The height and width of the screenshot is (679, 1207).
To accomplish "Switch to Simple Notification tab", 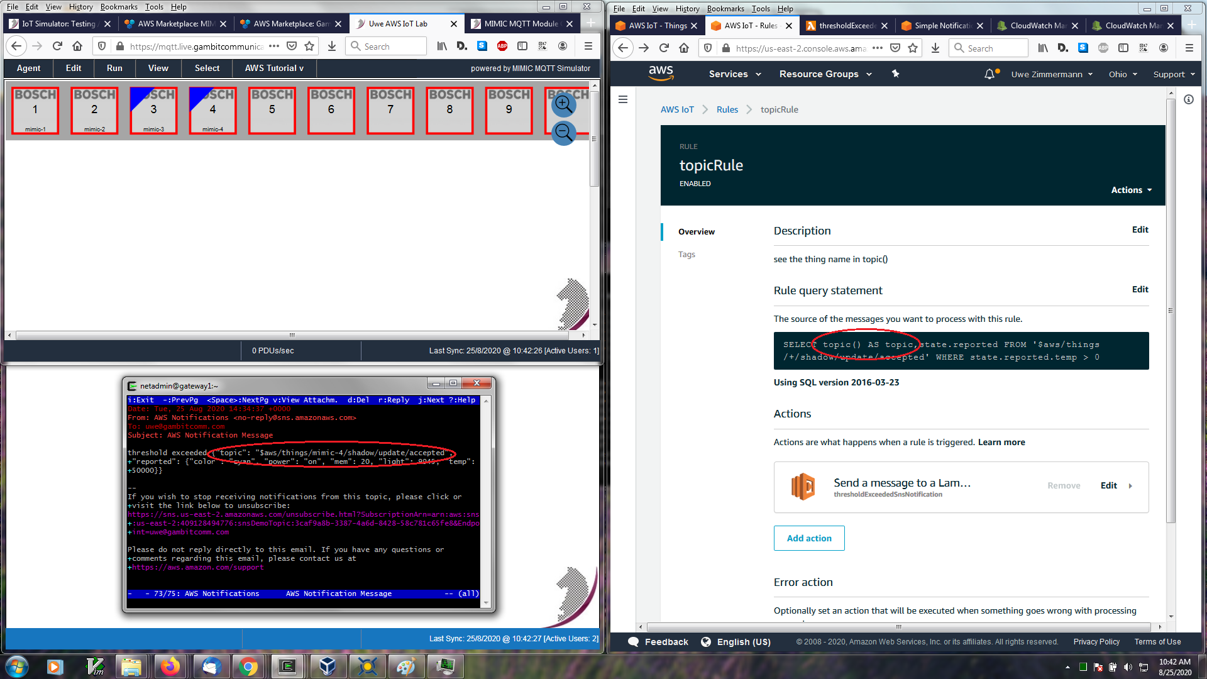I will point(942,26).
